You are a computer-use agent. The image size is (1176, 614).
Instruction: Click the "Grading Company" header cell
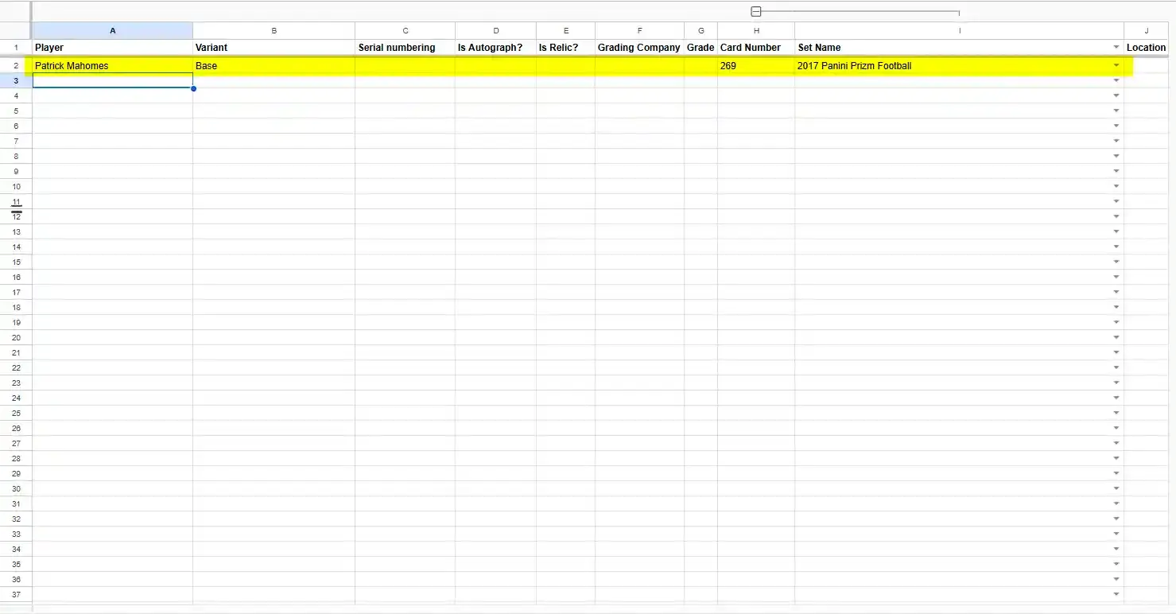639,48
